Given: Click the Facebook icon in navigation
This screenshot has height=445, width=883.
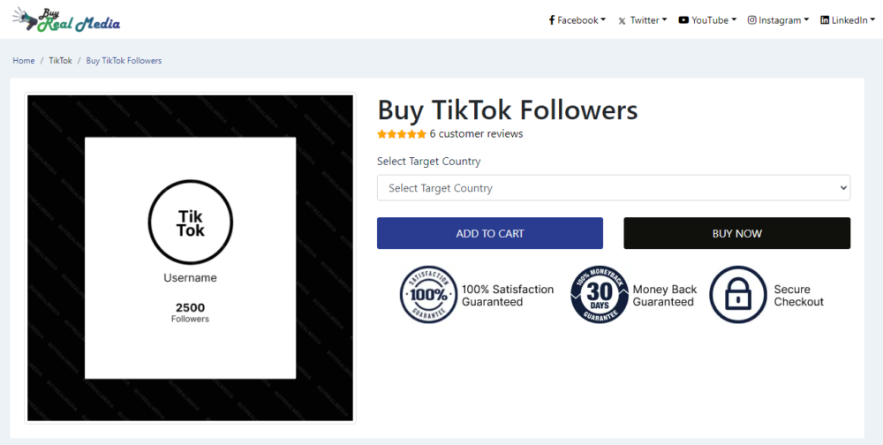Looking at the screenshot, I should coord(552,20).
